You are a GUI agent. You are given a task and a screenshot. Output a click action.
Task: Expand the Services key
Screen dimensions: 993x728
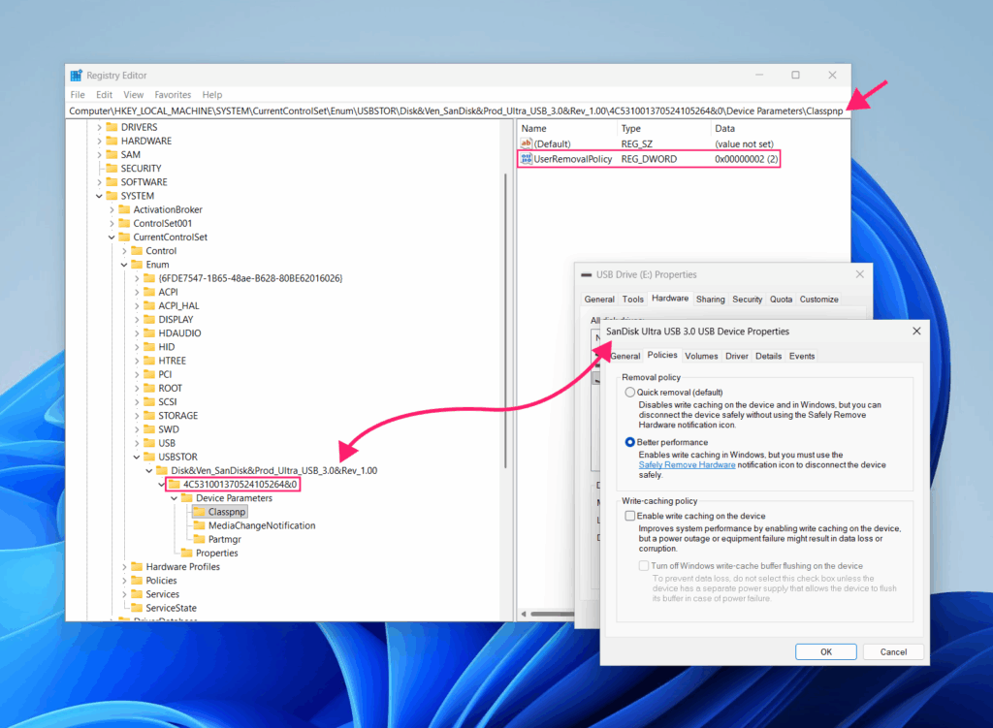(x=124, y=594)
